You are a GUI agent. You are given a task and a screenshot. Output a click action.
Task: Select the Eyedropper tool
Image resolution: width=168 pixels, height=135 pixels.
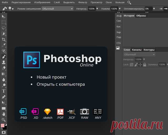click(4, 45)
